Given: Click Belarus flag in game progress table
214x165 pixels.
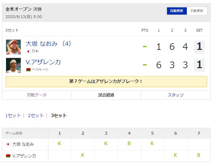Looking at the screenshot, I should point(8,156).
